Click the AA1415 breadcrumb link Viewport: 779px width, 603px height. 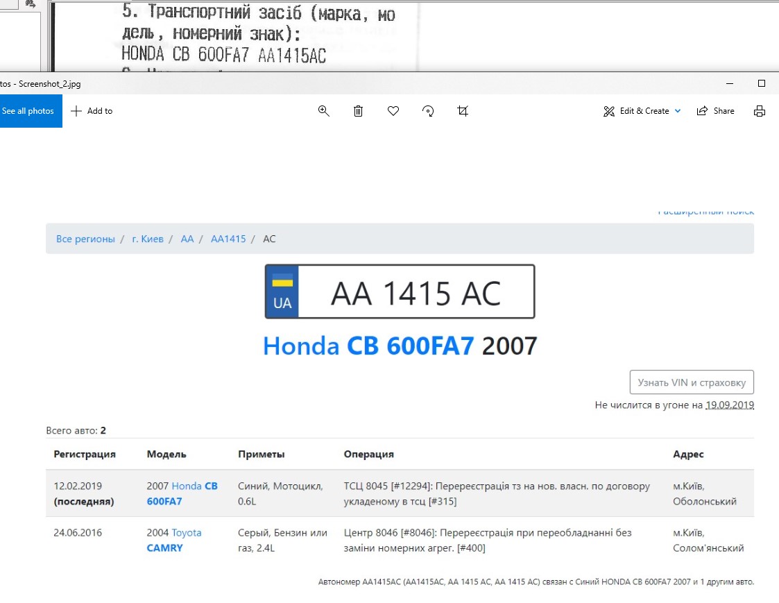pos(228,239)
